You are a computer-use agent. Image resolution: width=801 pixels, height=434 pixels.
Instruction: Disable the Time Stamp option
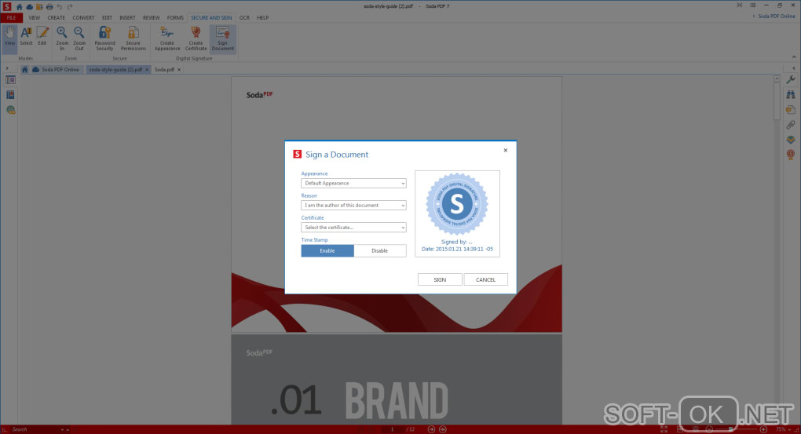pyautogui.click(x=379, y=250)
